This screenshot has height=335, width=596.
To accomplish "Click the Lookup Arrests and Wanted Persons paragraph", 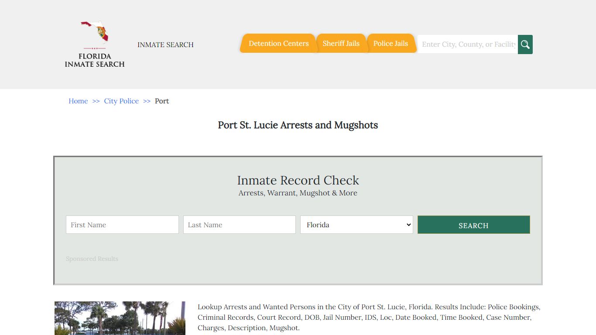I will 369,317.
